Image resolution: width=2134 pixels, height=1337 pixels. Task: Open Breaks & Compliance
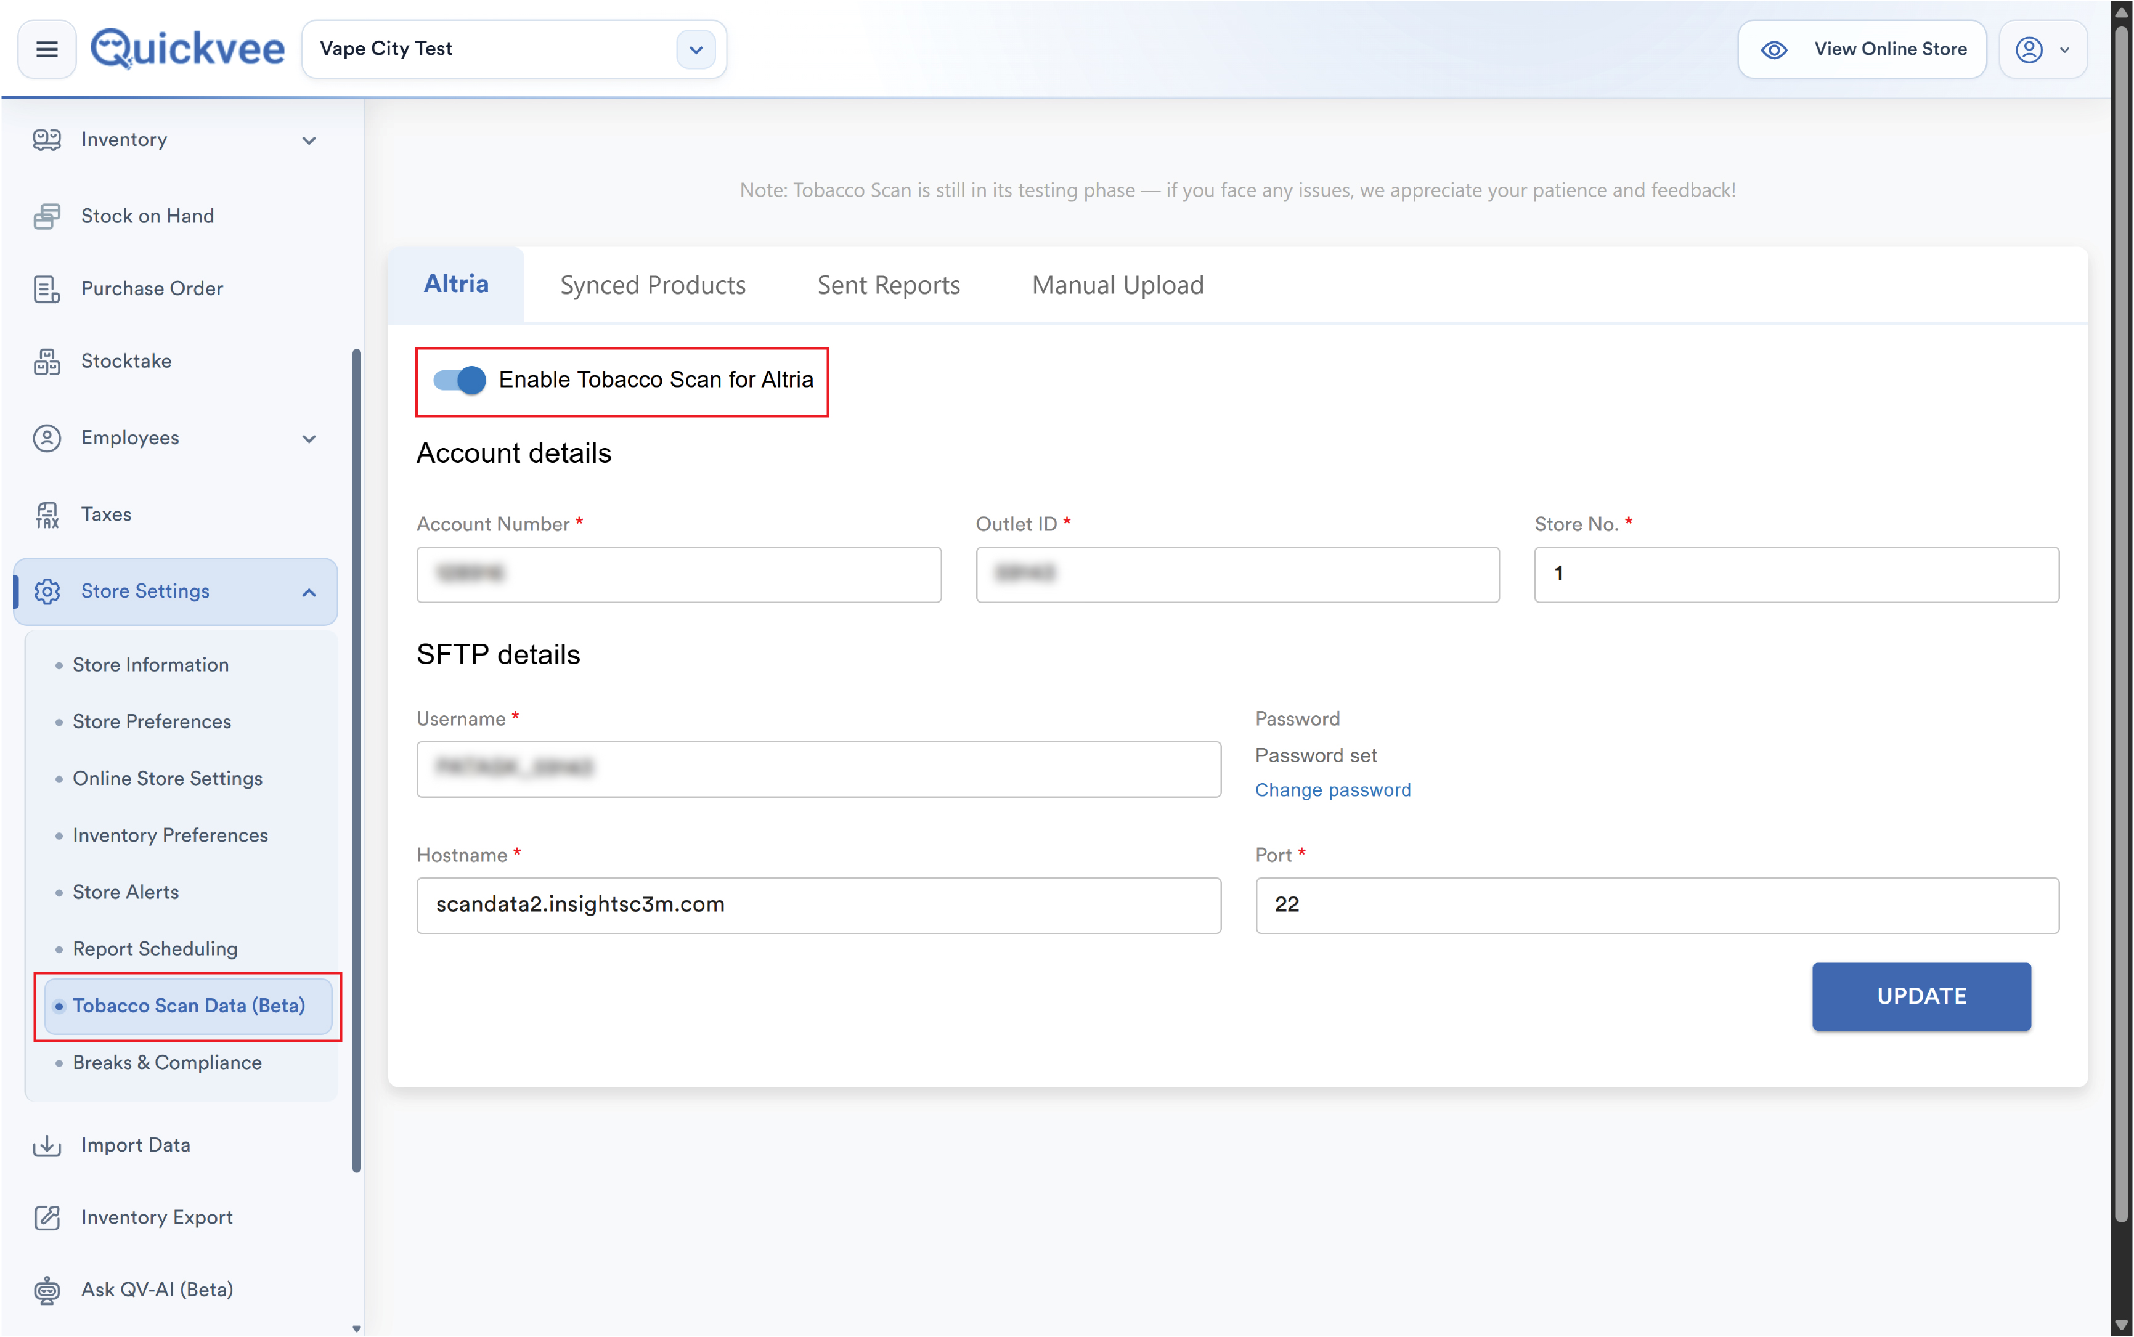(x=167, y=1063)
